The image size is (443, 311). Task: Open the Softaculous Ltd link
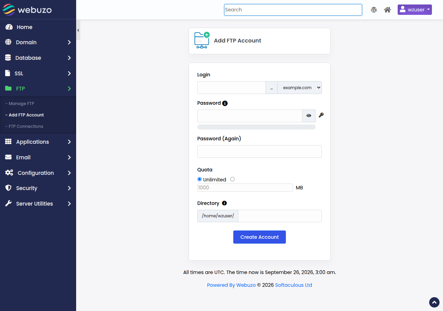[x=293, y=285]
